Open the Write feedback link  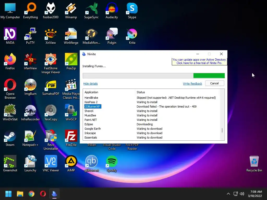pos(192,84)
